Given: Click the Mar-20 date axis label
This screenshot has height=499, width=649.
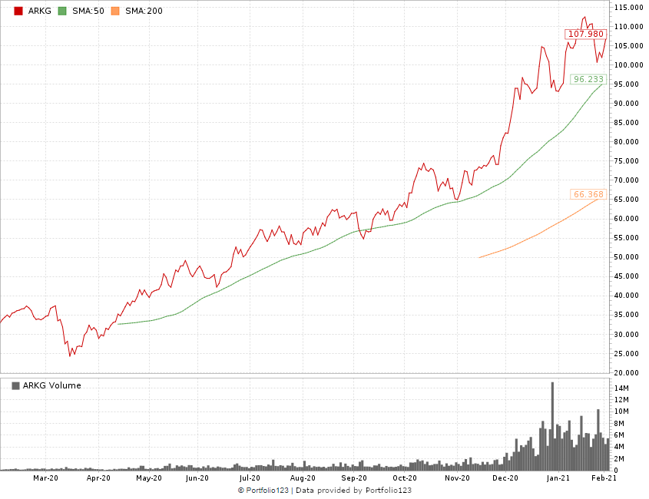Looking at the screenshot, I should [45, 478].
